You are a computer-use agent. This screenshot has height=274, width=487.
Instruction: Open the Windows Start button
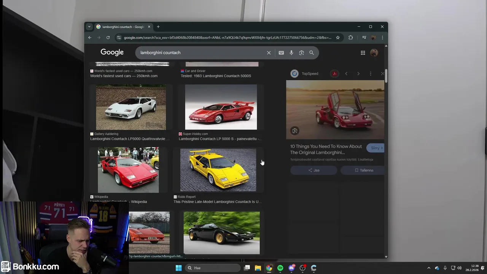coord(178,268)
